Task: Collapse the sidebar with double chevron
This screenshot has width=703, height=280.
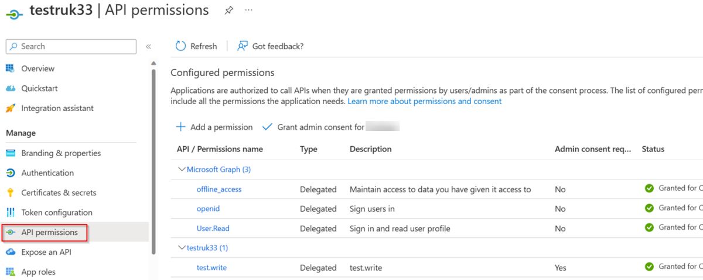Action: tap(148, 46)
